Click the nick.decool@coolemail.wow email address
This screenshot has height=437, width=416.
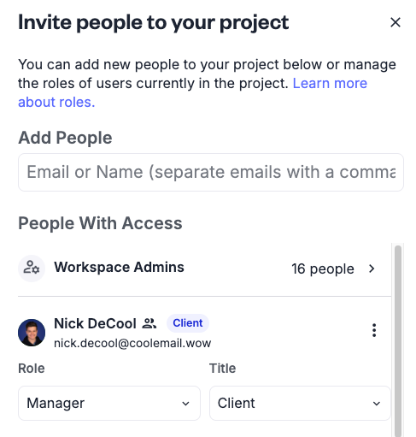132,343
